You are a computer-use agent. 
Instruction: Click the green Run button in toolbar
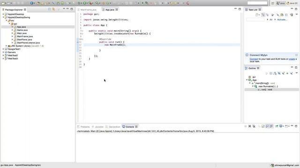coord(84,3)
